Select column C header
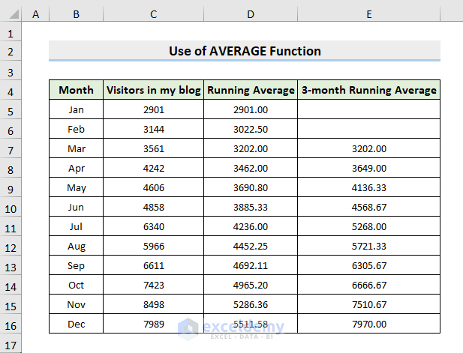This screenshot has height=353, width=463. (x=153, y=13)
